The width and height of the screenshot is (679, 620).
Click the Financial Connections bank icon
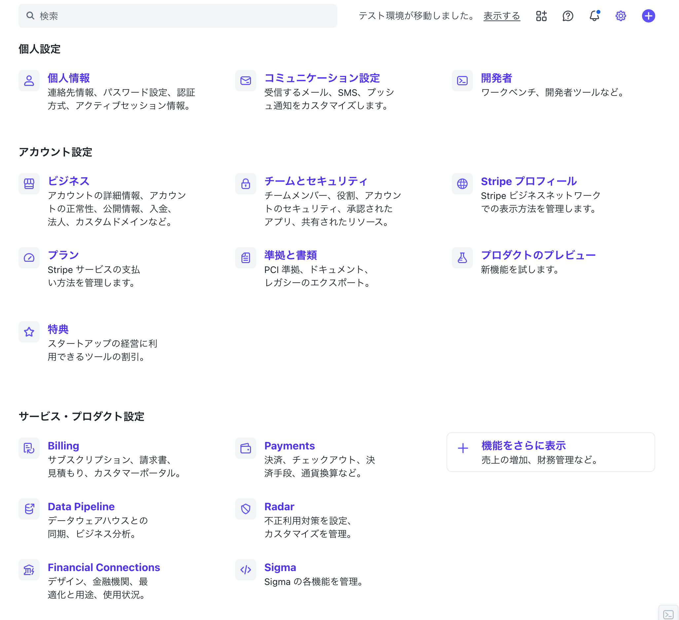[x=29, y=569]
